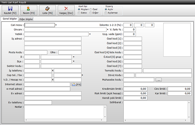This screenshot has width=195, height=125.
Task: Open the Liste [F6] list button
Action: coord(48,10)
